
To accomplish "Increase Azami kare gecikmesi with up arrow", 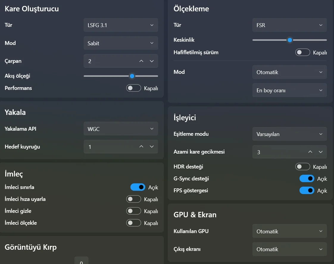I will (x=310, y=152).
